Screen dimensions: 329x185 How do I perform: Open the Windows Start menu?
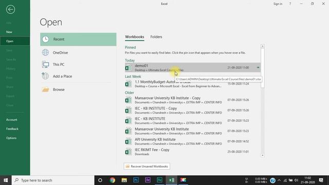coord(6,180)
